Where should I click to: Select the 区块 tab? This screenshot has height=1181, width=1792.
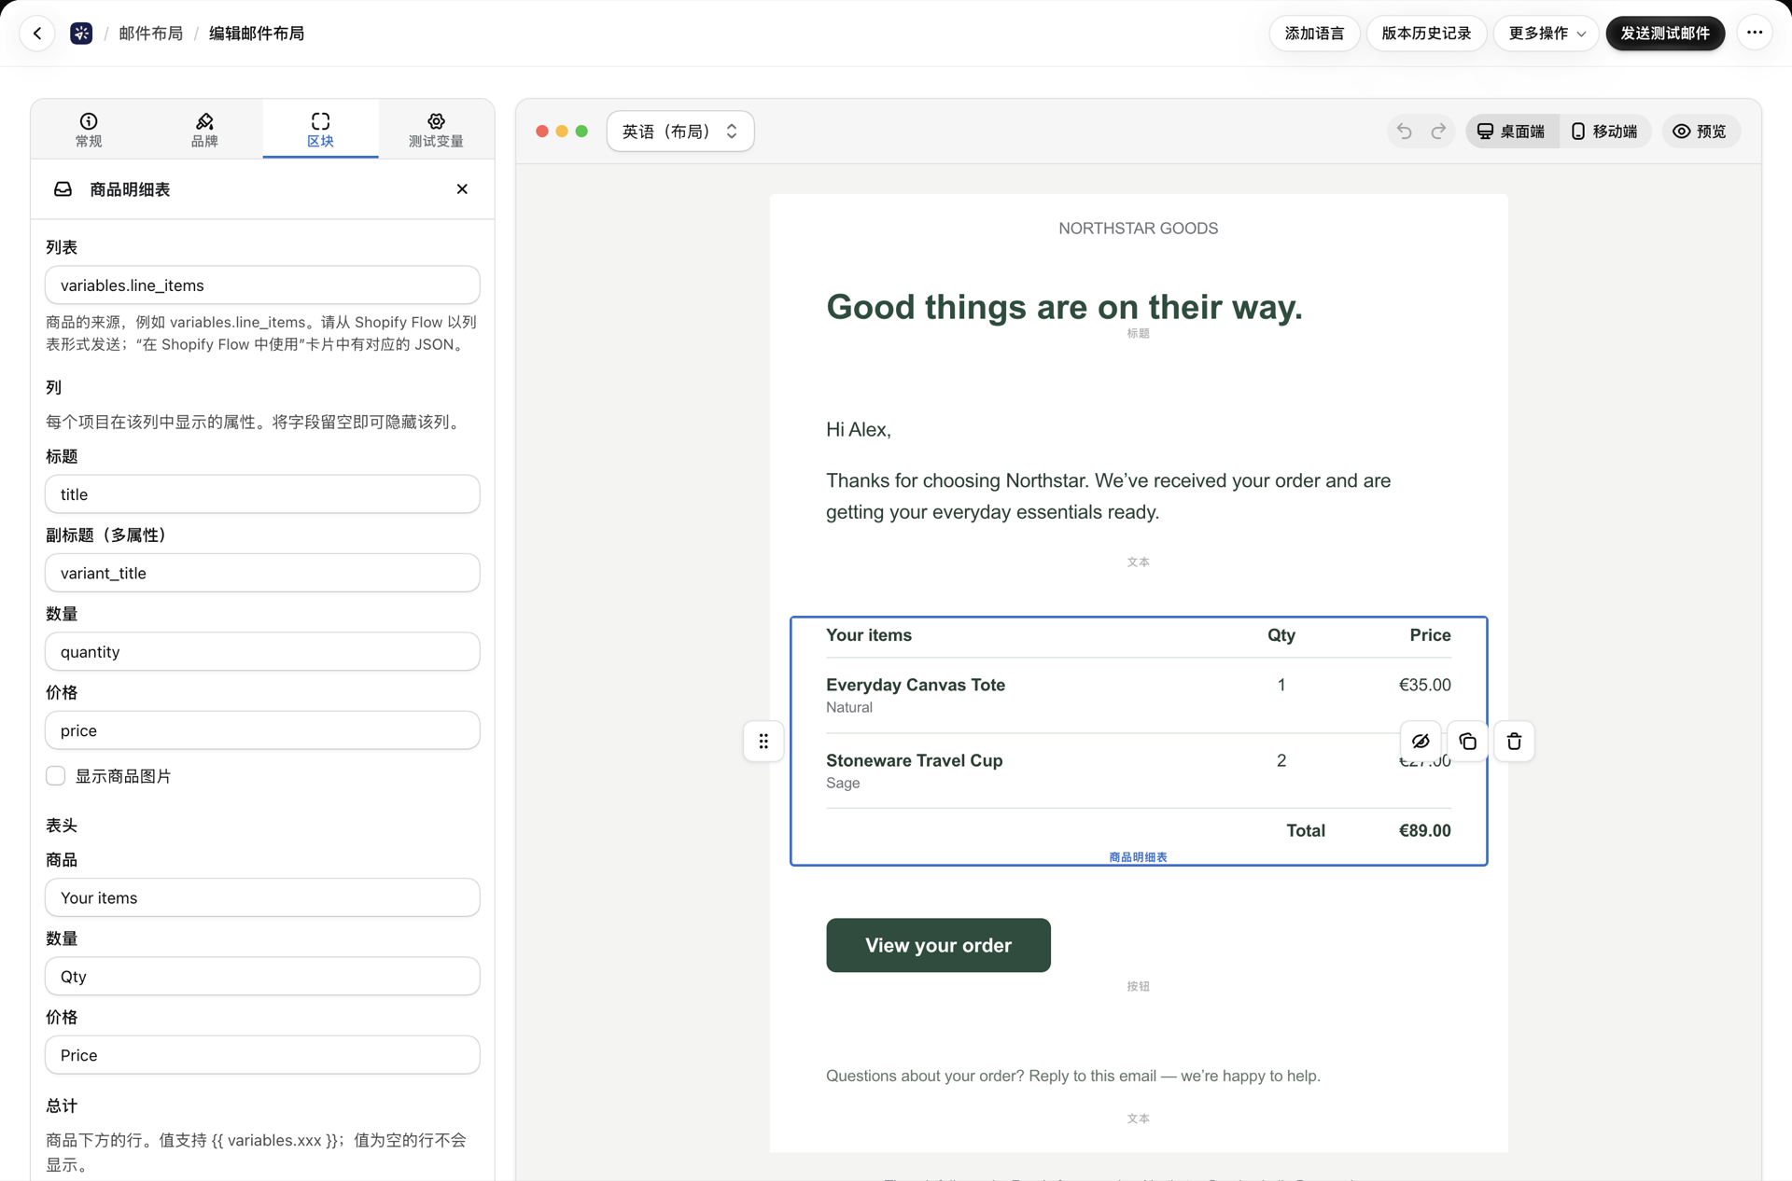pyautogui.click(x=320, y=130)
